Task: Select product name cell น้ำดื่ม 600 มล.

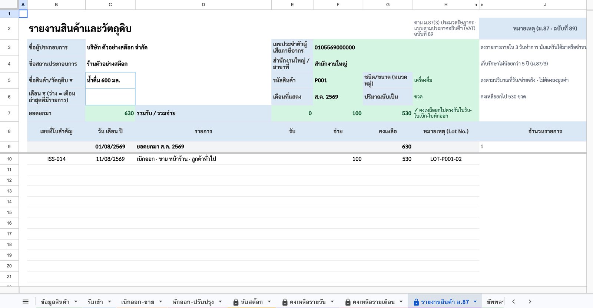Action: click(110, 80)
